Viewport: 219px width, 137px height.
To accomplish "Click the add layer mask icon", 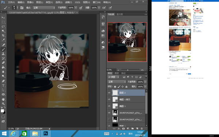I will click(x=123, y=129).
